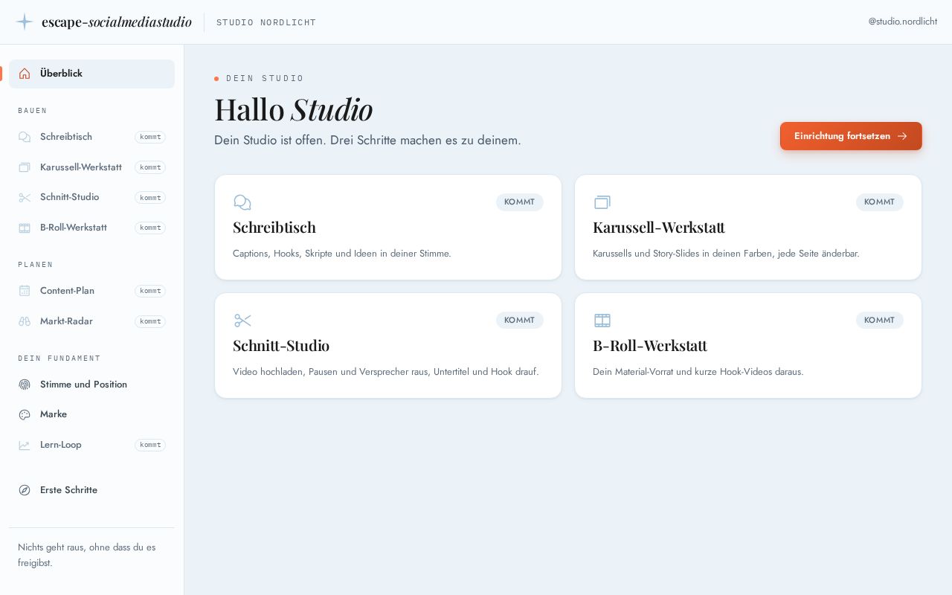The height and width of the screenshot is (595, 952).
Task: Click the film strip icon on B-Roll-Werkstatt card
Action: coord(602,321)
